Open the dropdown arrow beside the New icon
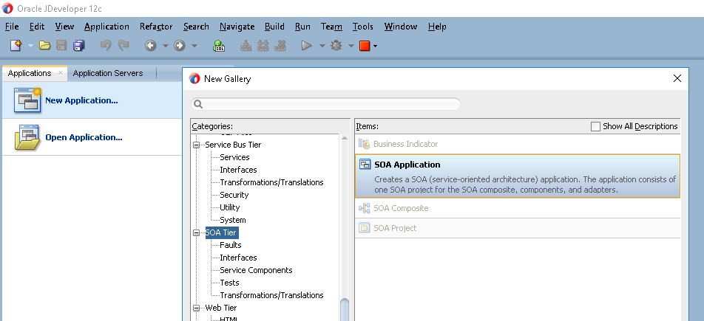The width and height of the screenshot is (704, 321). [x=30, y=46]
